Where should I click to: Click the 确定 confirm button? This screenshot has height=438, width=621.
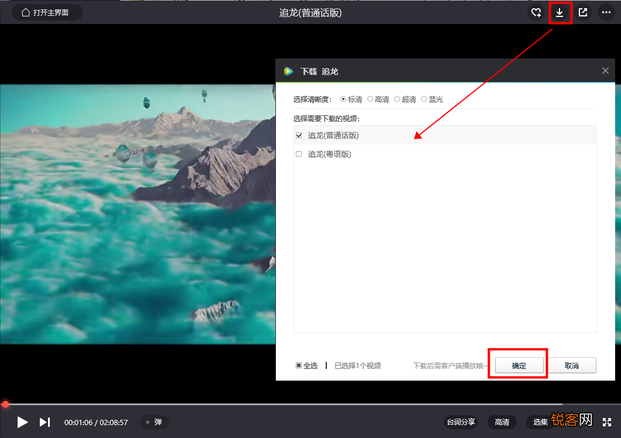[519, 365]
